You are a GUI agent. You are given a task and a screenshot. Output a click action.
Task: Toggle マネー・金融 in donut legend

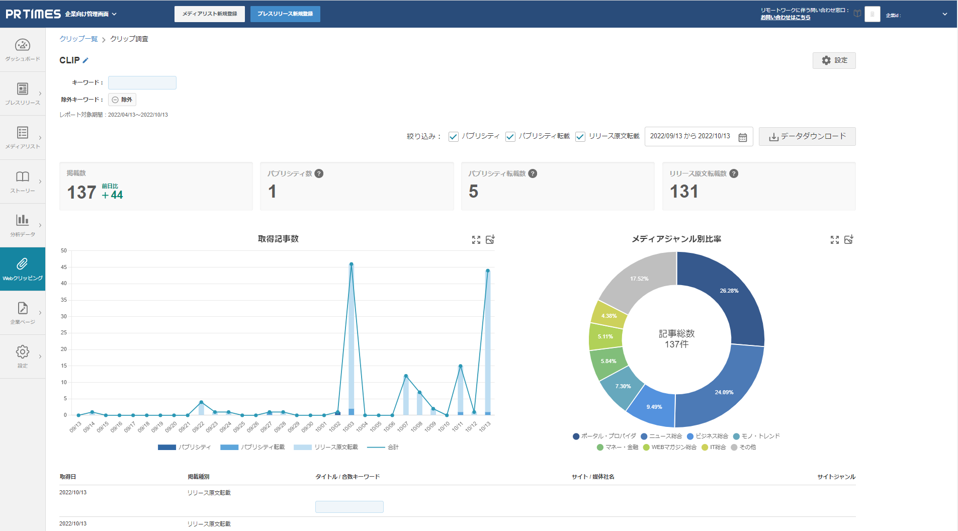[x=618, y=447]
